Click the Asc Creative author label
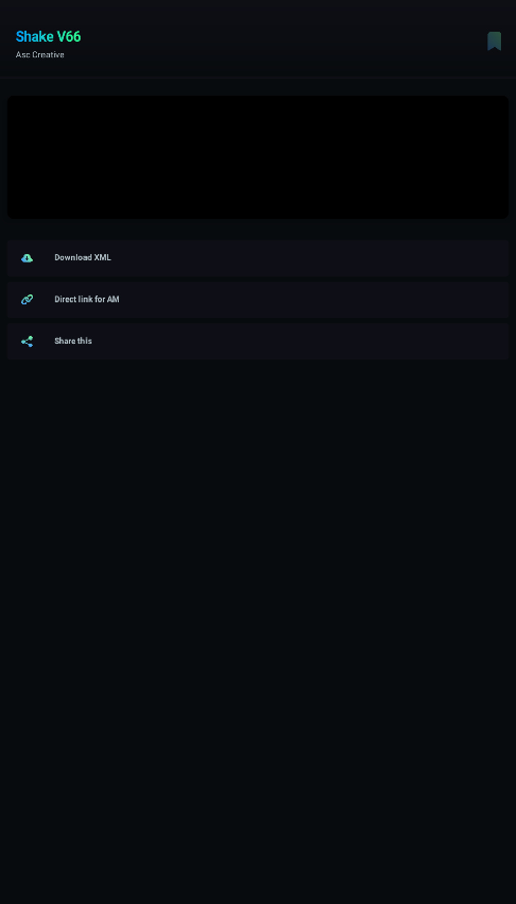The height and width of the screenshot is (904, 516). click(x=40, y=54)
